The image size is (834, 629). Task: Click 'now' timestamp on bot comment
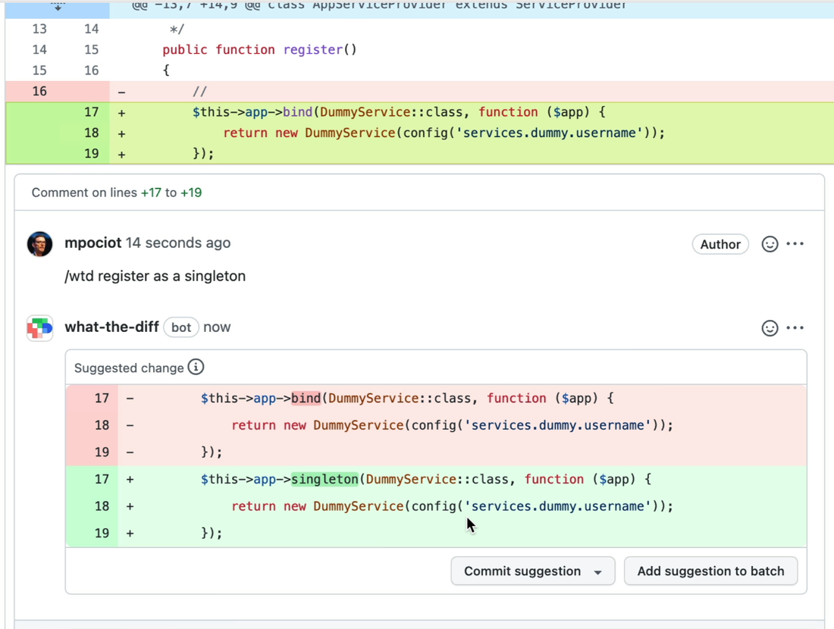pyautogui.click(x=217, y=327)
